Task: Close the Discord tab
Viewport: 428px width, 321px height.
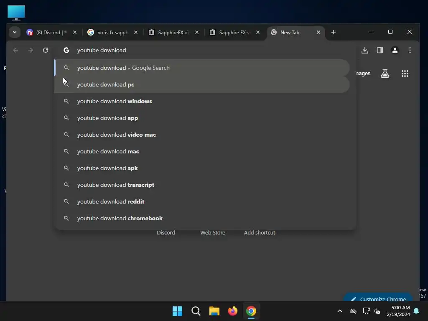Action: (x=75, y=32)
